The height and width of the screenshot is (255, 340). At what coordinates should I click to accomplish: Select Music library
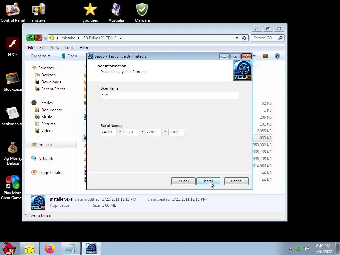pos(46,117)
